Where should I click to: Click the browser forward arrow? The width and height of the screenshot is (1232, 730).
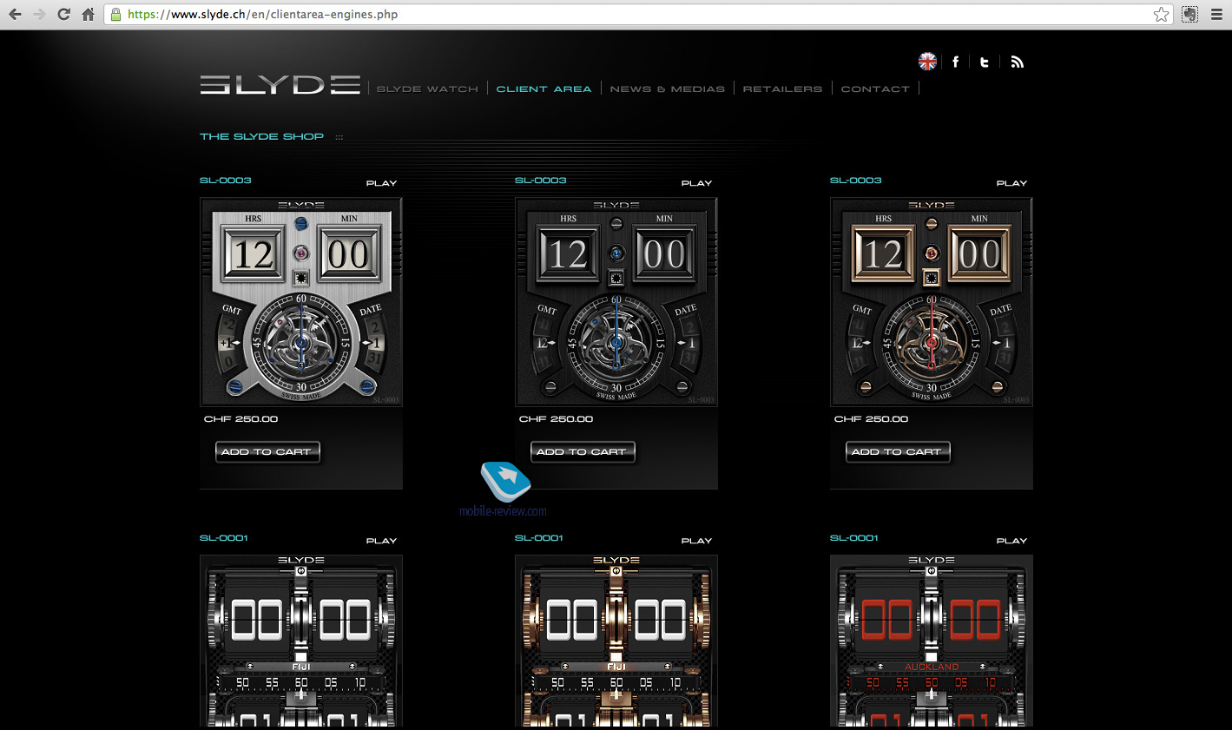click(x=39, y=14)
